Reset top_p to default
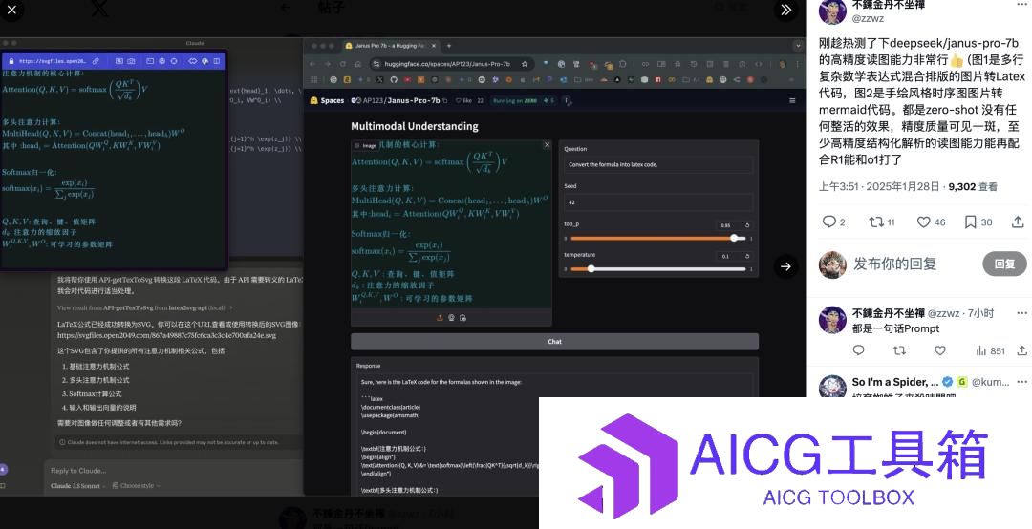Viewport: 1032px width, 529px height. (747, 225)
